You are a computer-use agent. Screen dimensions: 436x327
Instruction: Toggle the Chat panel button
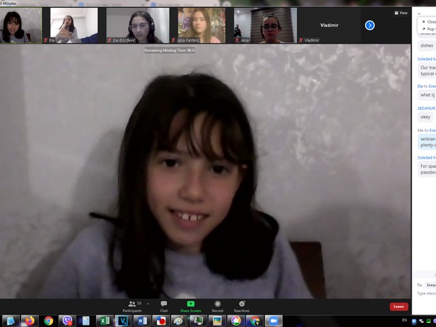[x=163, y=307]
